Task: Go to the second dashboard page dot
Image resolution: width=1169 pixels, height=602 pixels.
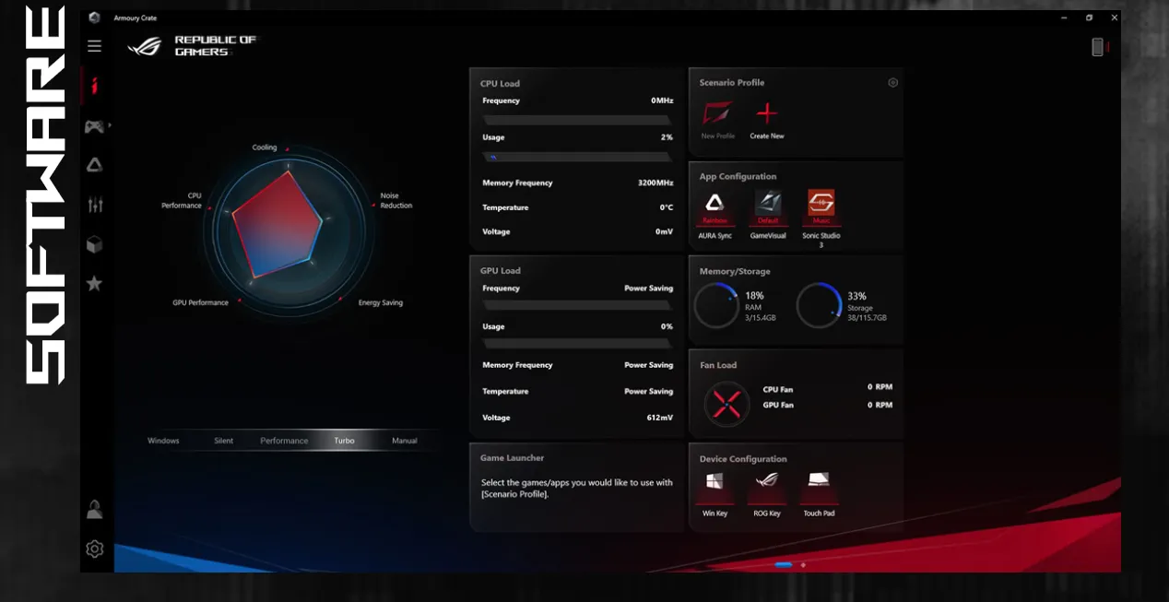Action: tap(803, 564)
